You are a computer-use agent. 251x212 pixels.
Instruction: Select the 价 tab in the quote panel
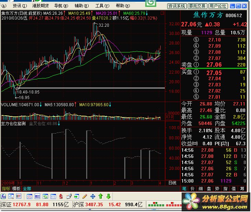coord(192,189)
